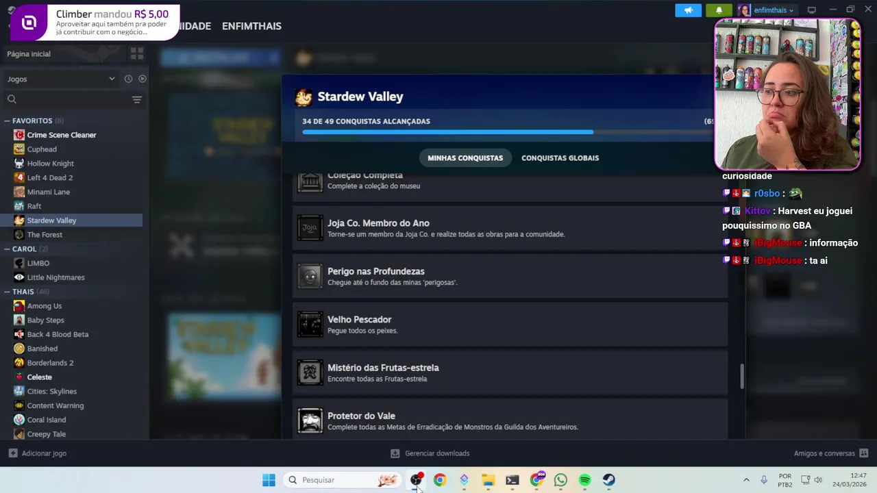Open Steam notifications bell

tap(719, 10)
